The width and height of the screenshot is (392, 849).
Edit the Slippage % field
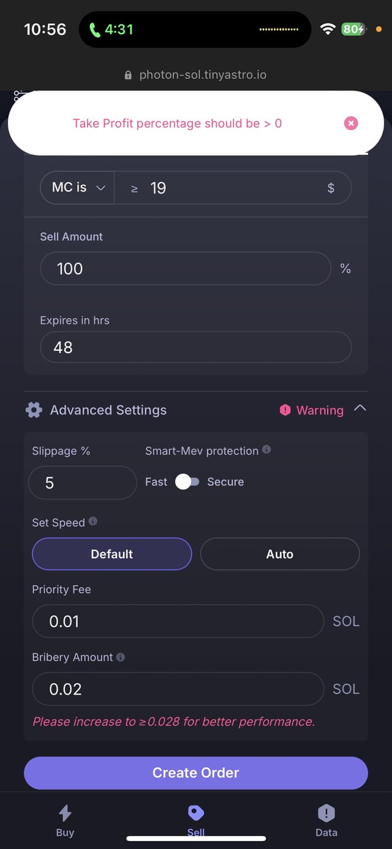(82, 483)
